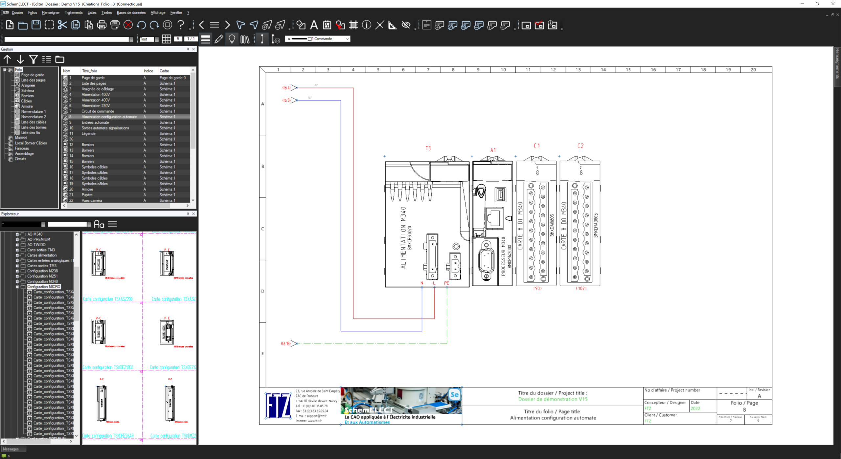Select folio 9 Entrées automate row
This screenshot has width=841, height=459.
coord(95,122)
